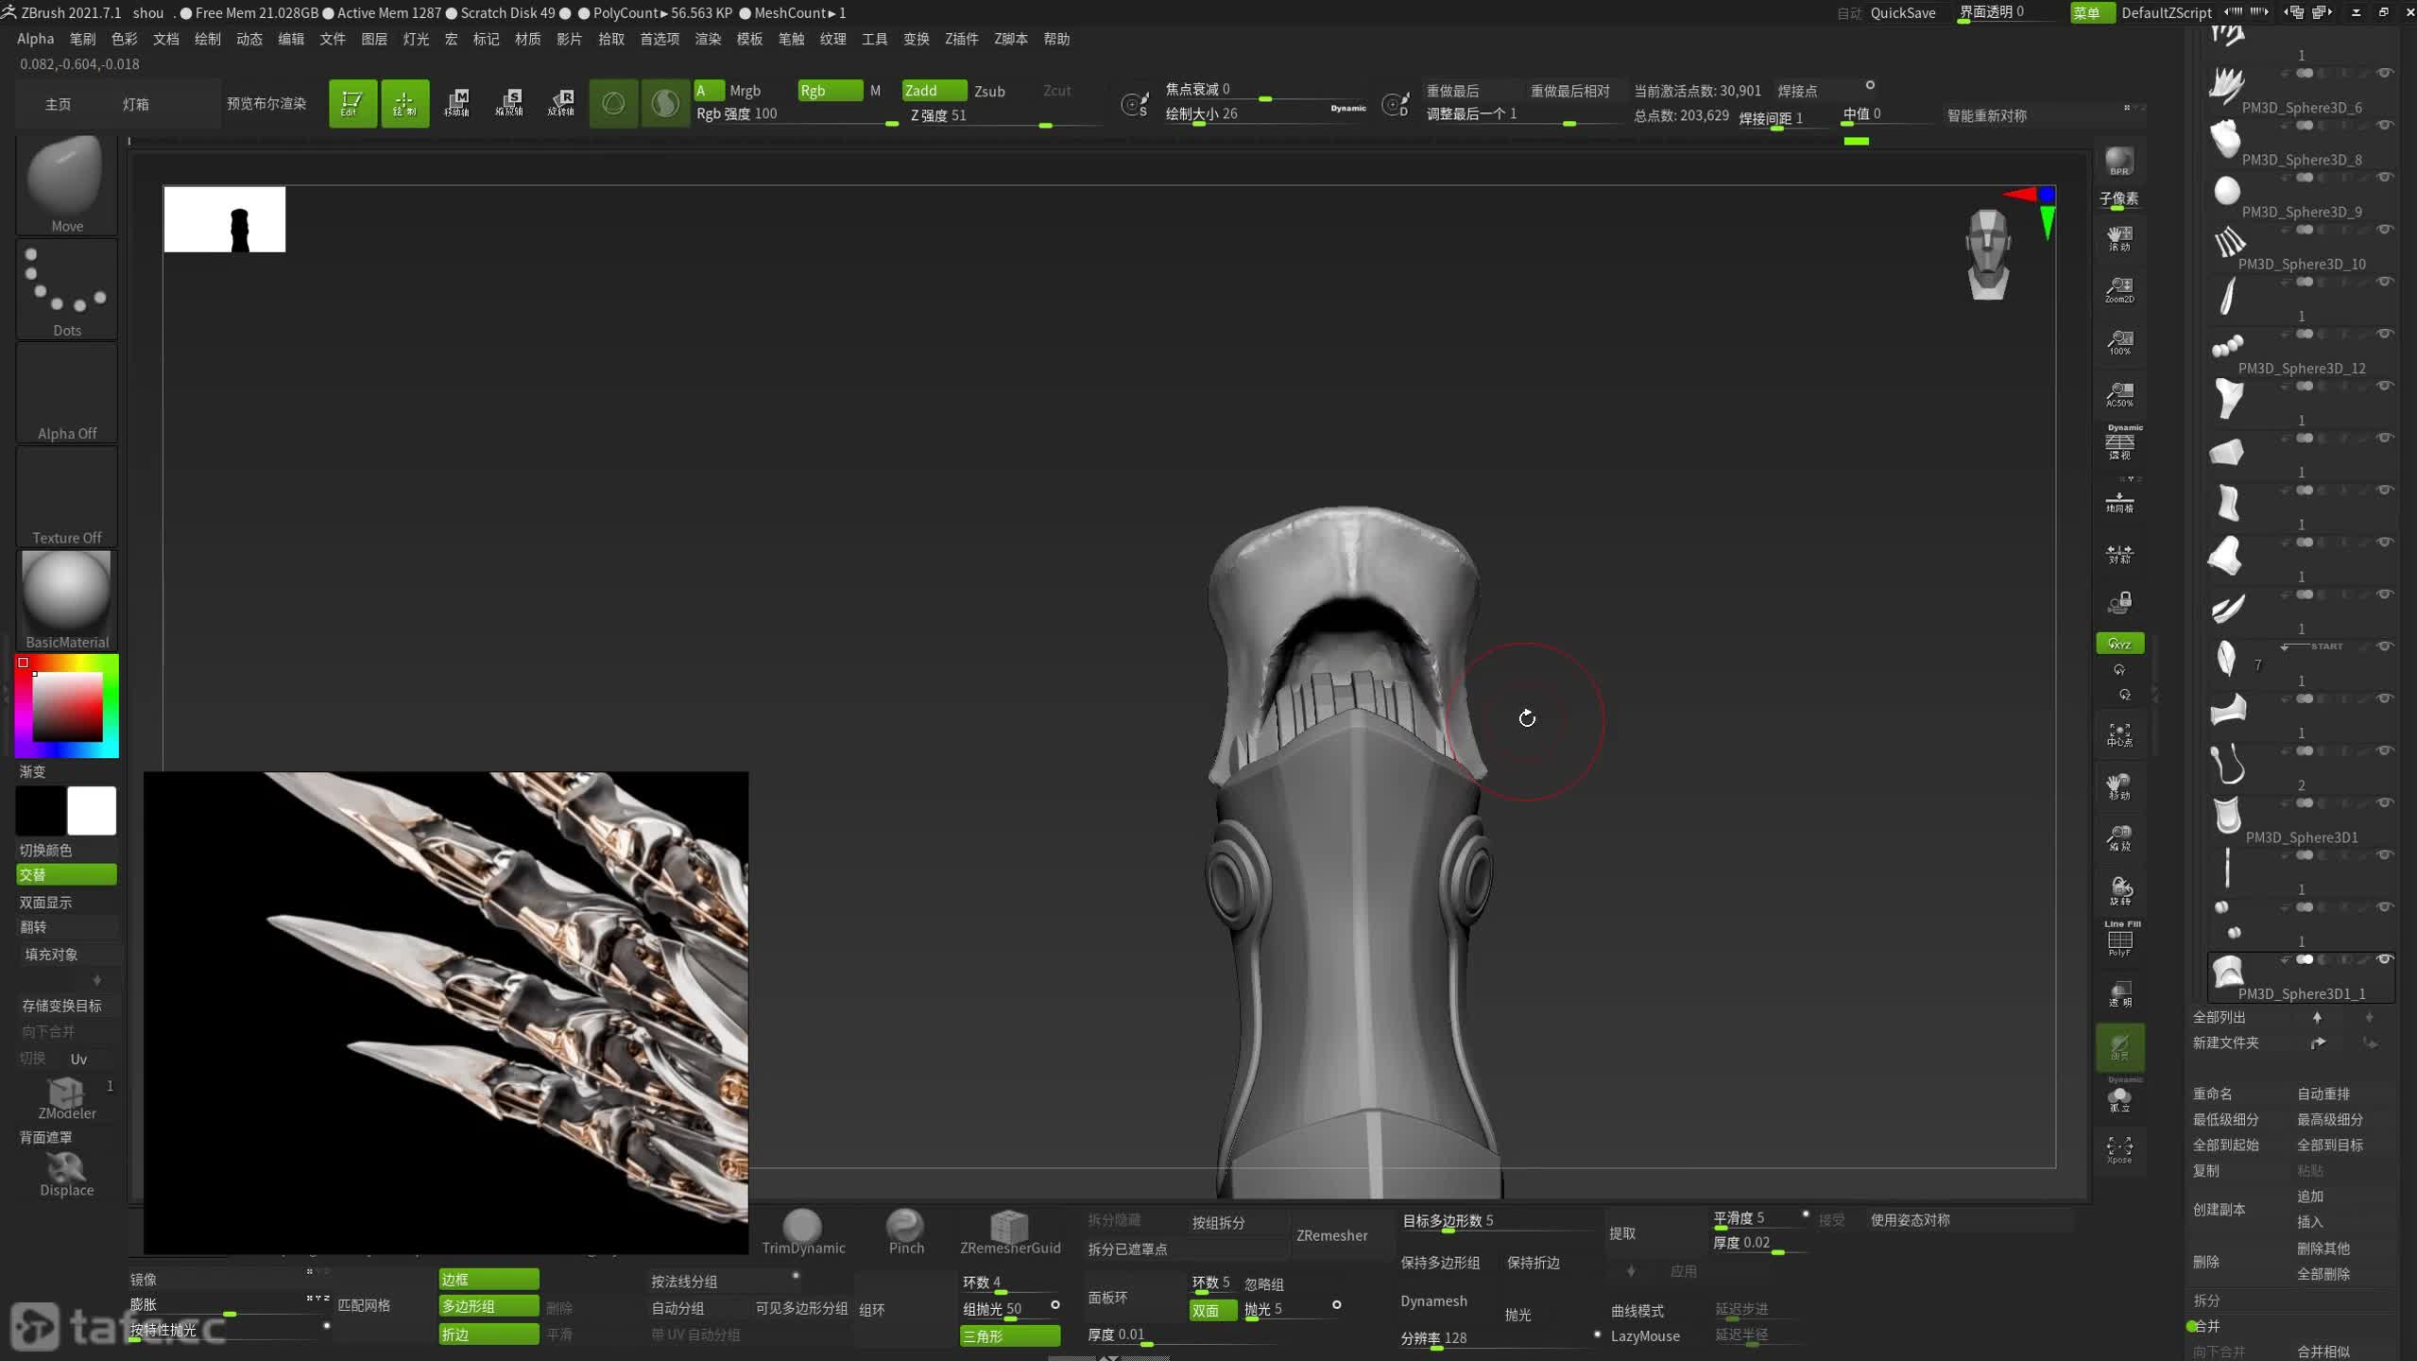
Task: Toggle the Zsub mode
Action: tap(989, 91)
